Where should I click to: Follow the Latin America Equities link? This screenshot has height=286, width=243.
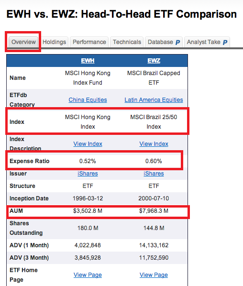coord(154,100)
